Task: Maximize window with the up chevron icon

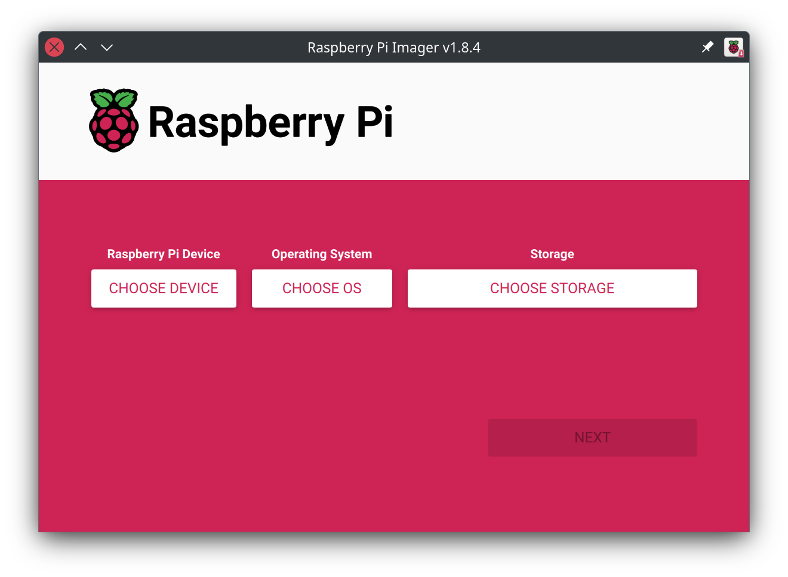Action: 81,47
